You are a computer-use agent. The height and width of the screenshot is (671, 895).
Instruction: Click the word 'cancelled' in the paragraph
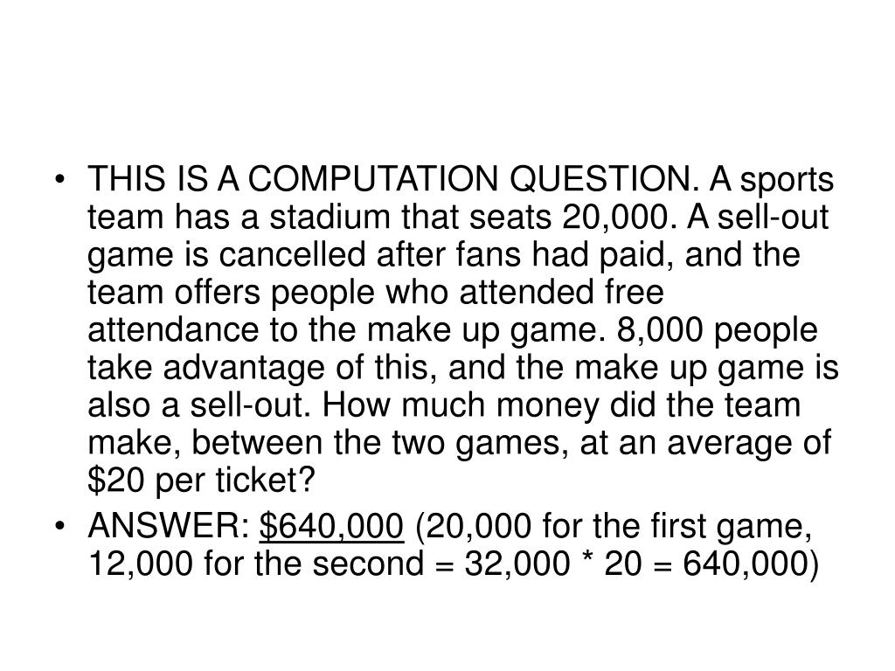[292, 254]
